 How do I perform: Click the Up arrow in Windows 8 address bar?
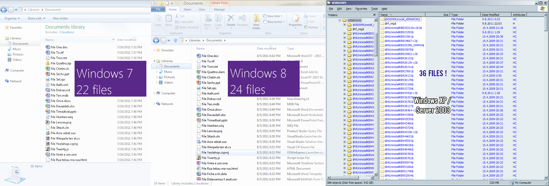click(176, 40)
